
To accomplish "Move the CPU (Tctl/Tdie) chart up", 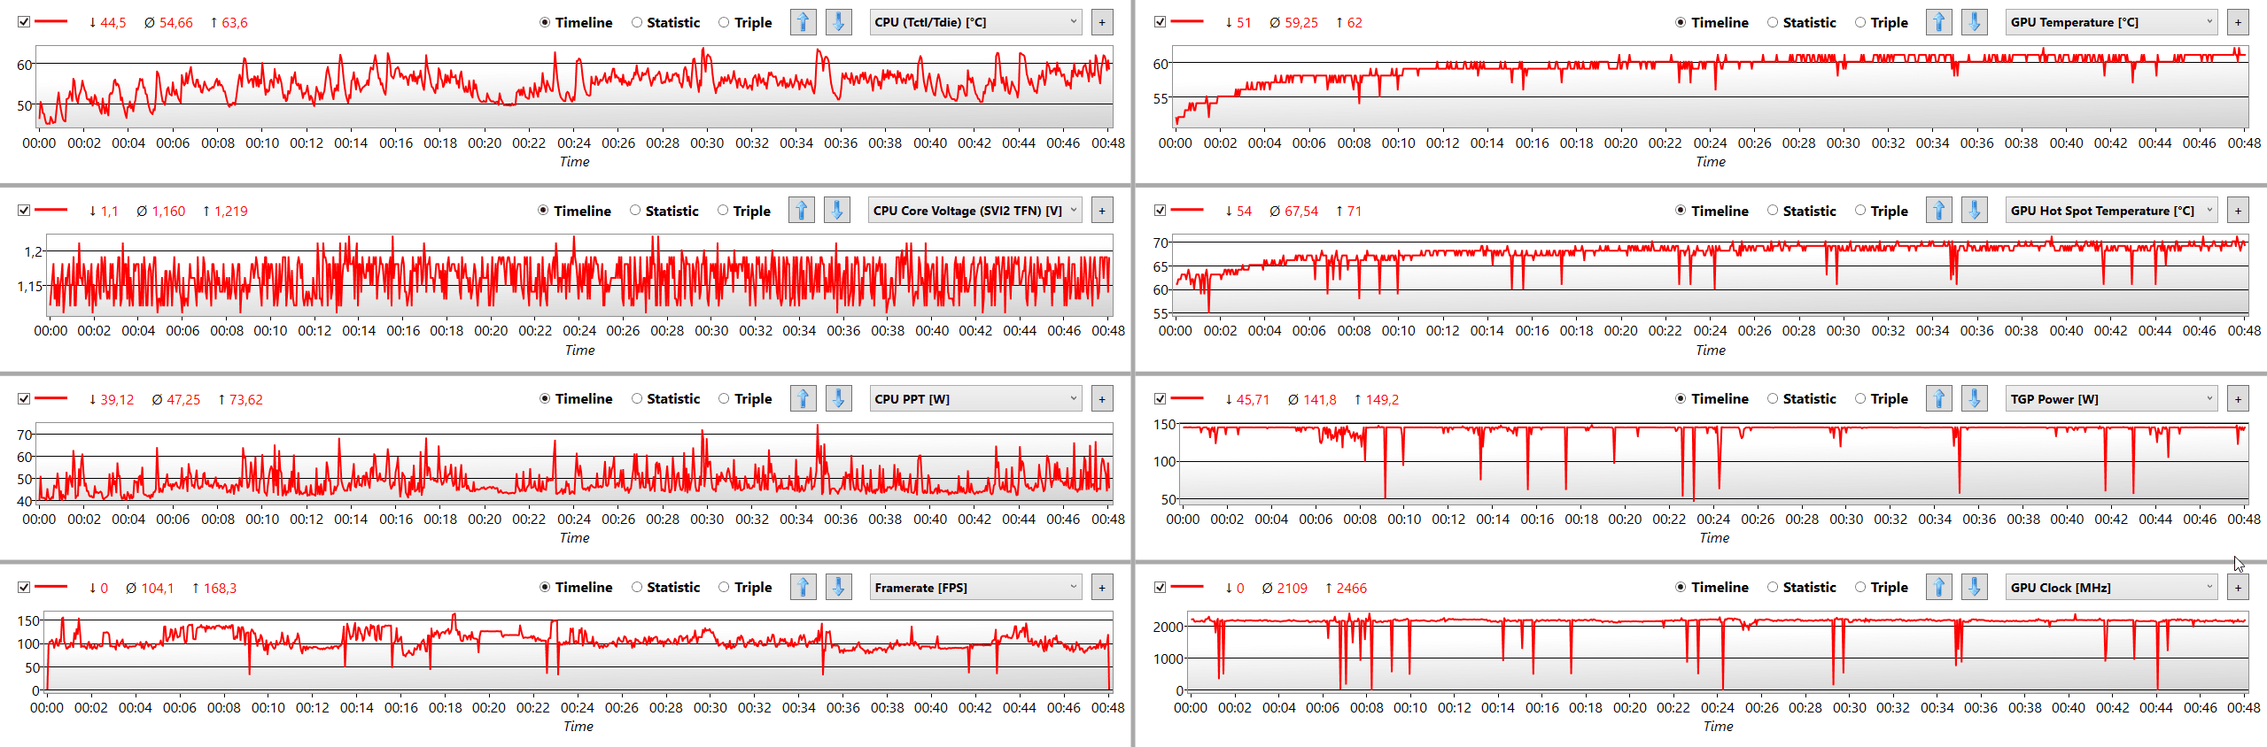I will click(803, 22).
